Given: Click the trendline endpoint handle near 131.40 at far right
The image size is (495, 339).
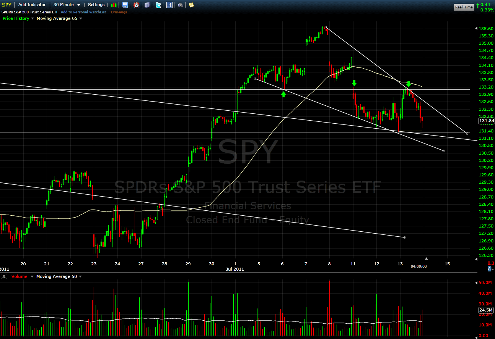Looking at the screenshot, I should pos(467,134).
